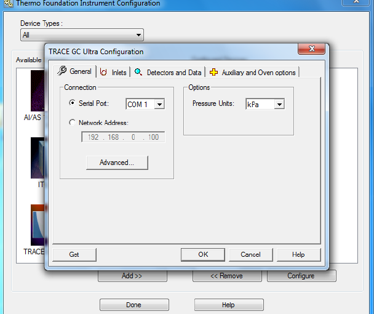Switch to Auxiliary and Oven options tab
This screenshot has width=374, height=314.
click(x=253, y=73)
